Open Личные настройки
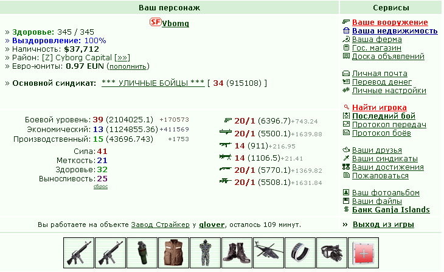444x272 pixels. click(389, 91)
